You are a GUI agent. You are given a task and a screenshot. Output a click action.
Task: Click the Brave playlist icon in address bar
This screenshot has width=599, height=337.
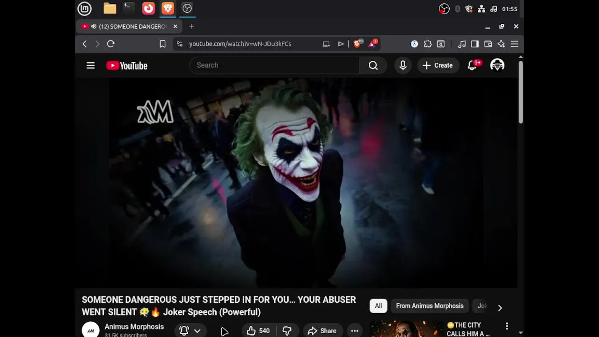[x=341, y=44]
